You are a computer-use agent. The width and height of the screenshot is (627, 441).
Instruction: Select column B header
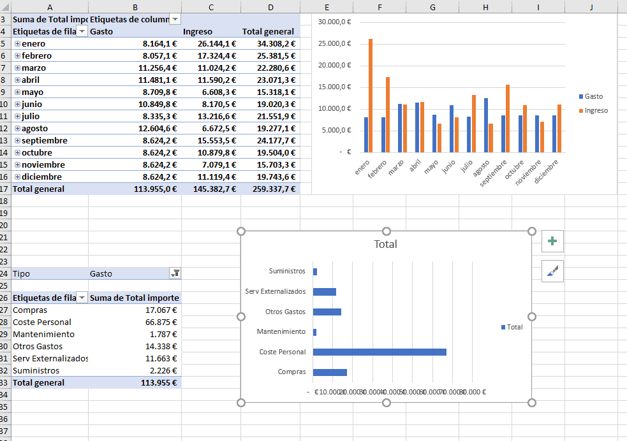(135, 7)
